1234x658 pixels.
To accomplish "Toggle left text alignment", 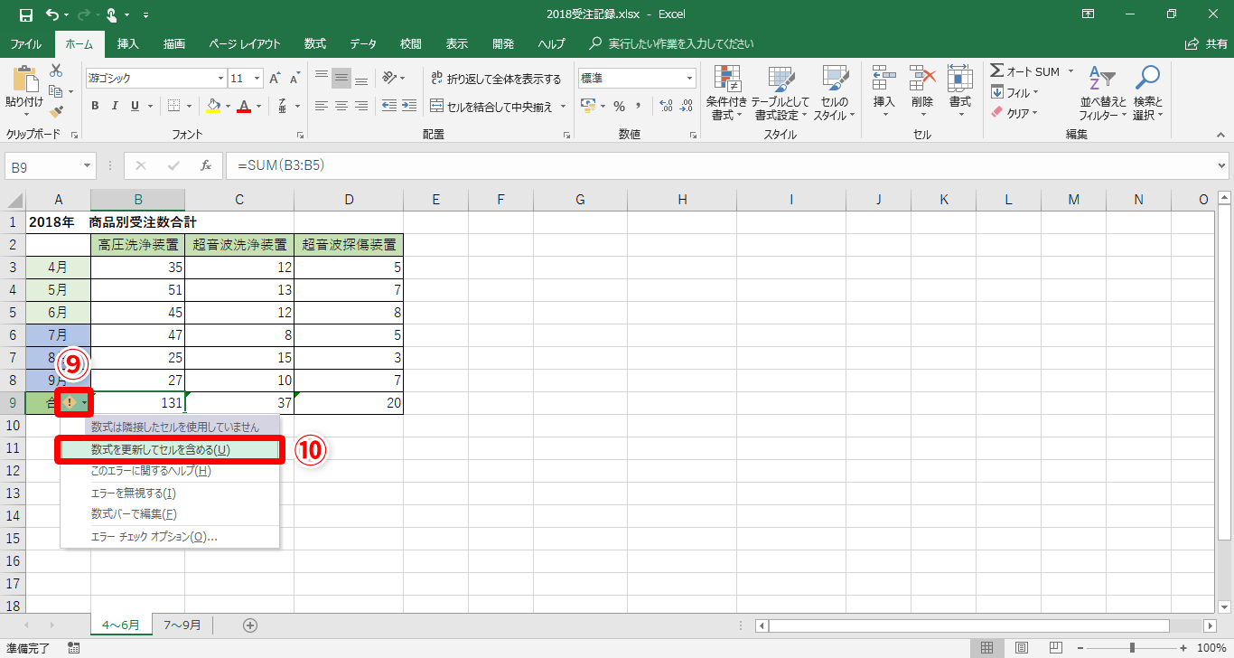I will [322, 106].
